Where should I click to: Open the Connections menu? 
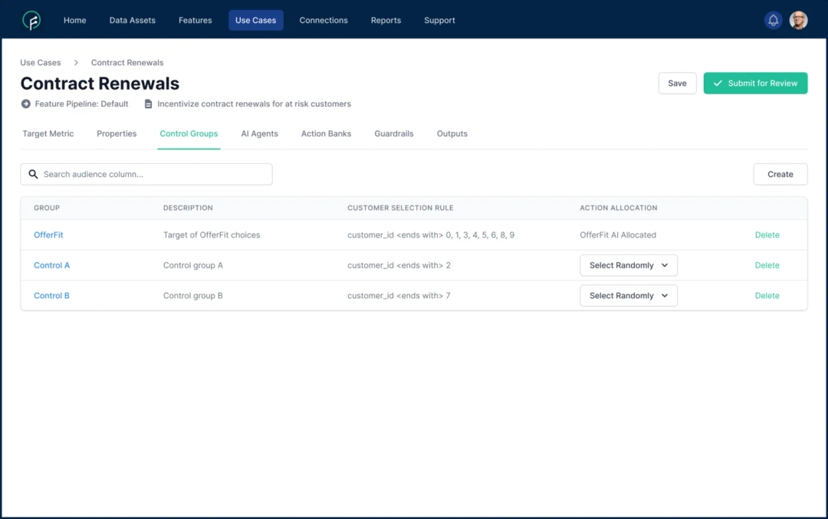tap(324, 20)
